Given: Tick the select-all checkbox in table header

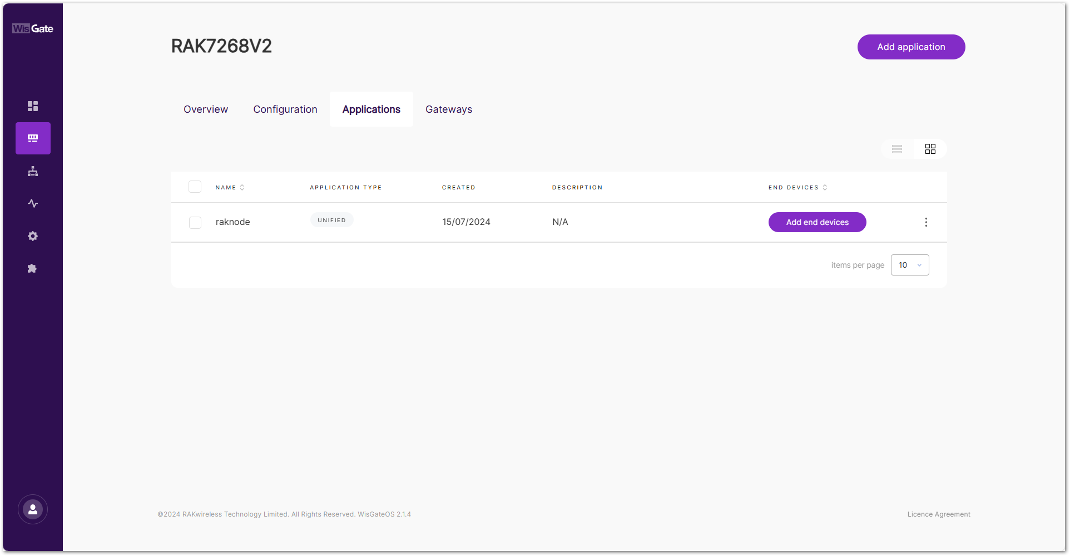Looking at the screenshot, I should pyautogui.click(x=195, y=187).
